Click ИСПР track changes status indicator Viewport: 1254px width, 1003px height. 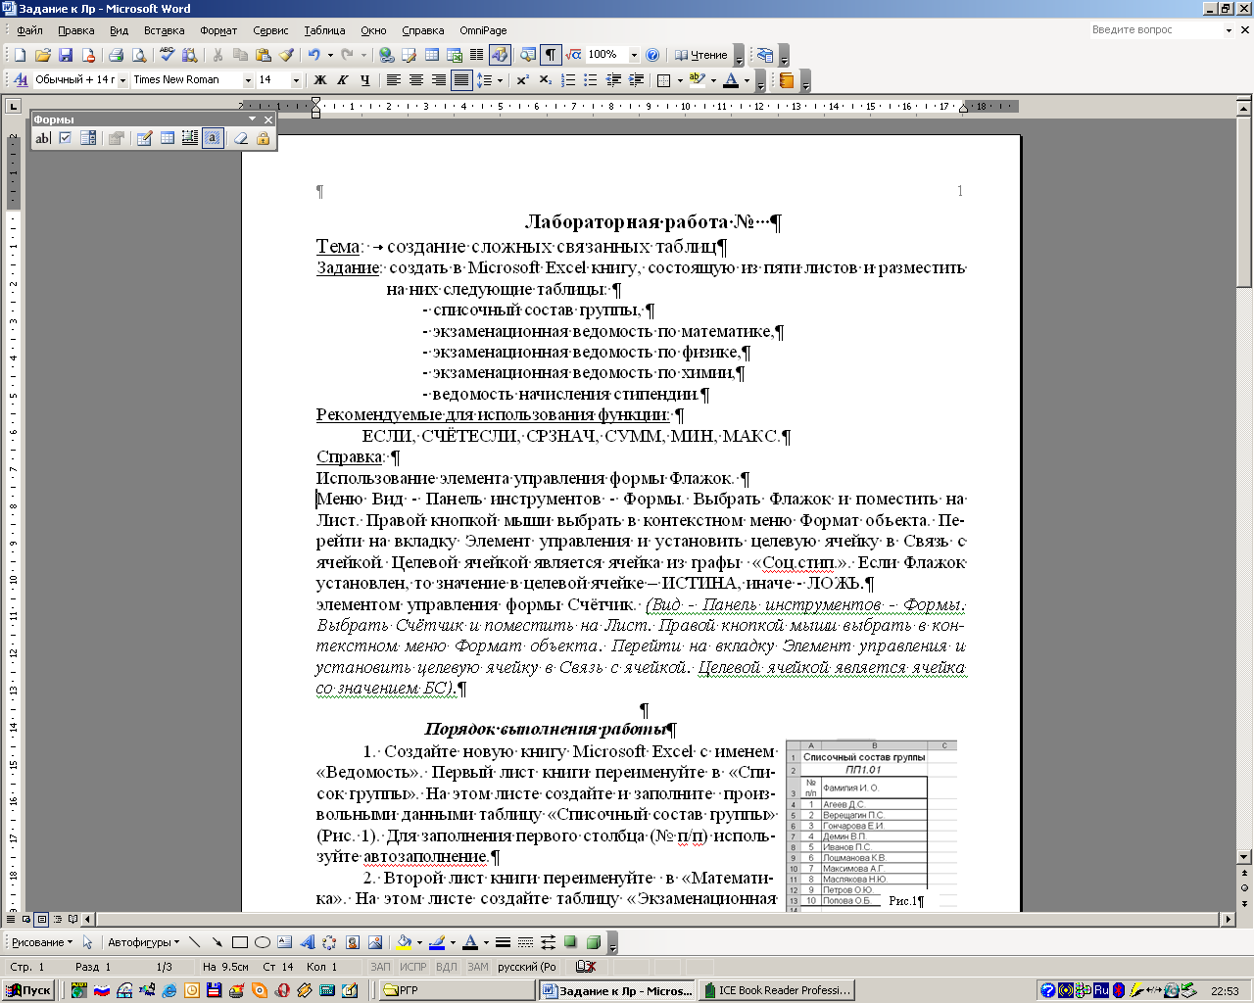[x=413, y=967]
